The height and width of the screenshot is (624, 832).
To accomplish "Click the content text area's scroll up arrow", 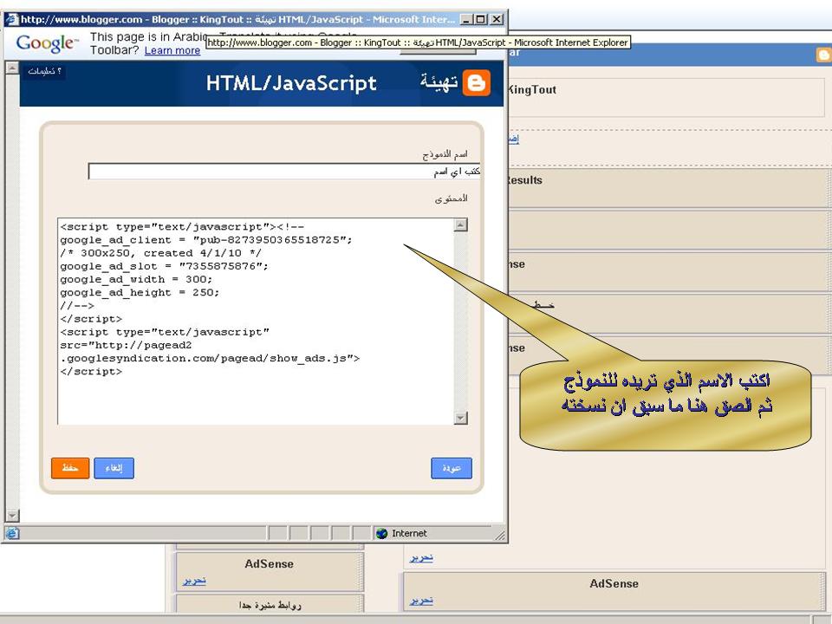I will [x=460, y=225].
